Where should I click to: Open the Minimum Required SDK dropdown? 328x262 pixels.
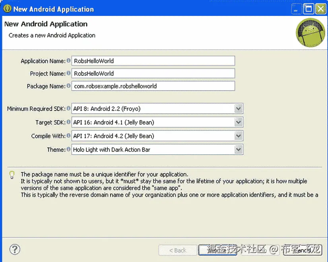pyautogui.click(x=238, y=108)
